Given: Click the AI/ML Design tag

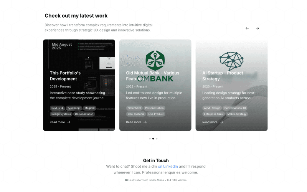Looking at the screenshot, I should [212, 108].
